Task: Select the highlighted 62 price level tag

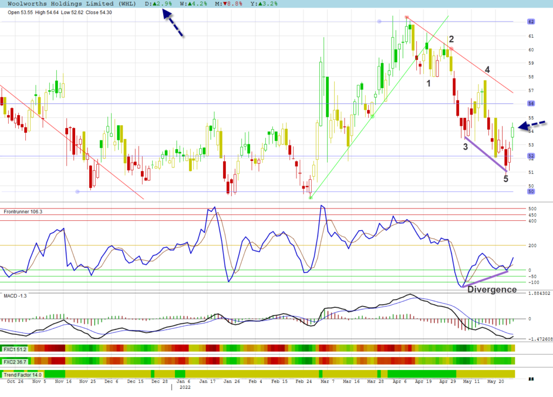Action: 531,22
